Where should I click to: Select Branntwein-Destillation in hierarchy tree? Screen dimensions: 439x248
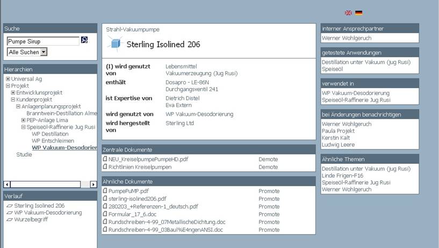(62, 113)
